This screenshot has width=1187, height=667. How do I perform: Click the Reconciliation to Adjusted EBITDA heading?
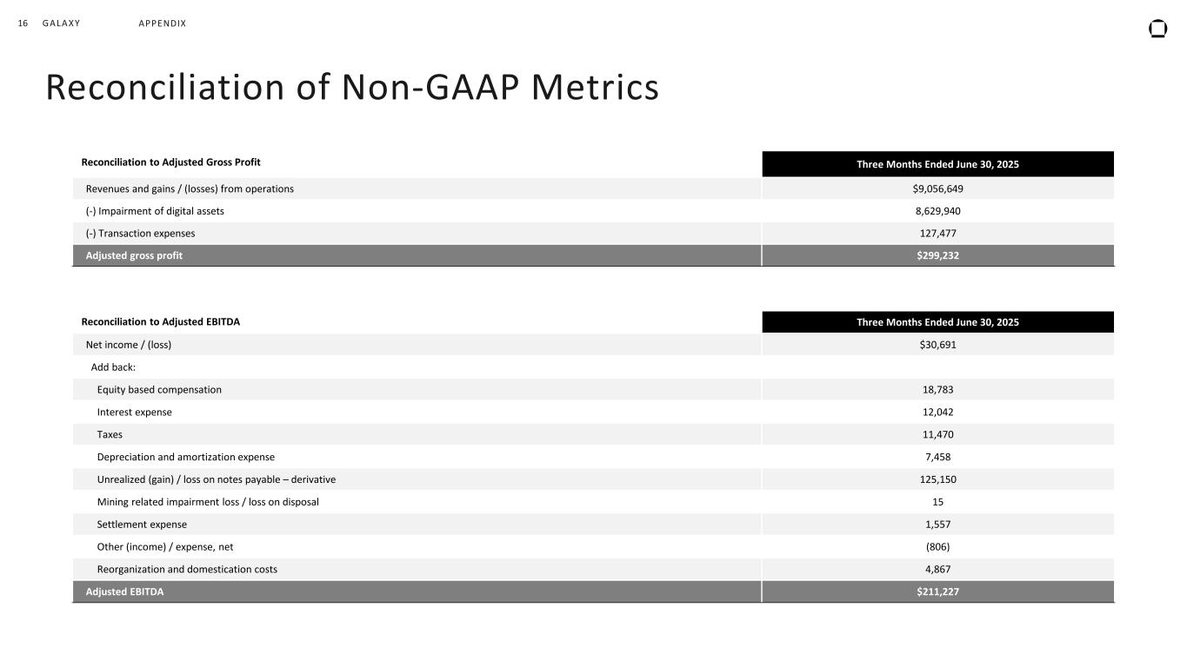160,322
